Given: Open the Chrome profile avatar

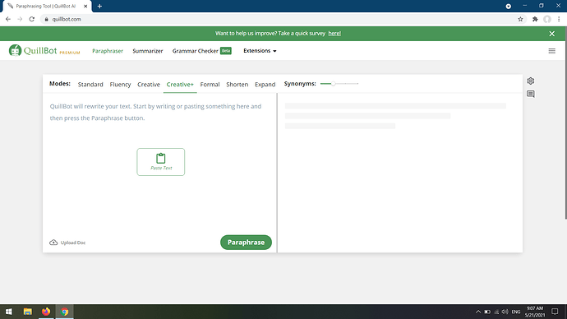Looking at the screenshot, I should pyautogui.click(x=547, y=19).
